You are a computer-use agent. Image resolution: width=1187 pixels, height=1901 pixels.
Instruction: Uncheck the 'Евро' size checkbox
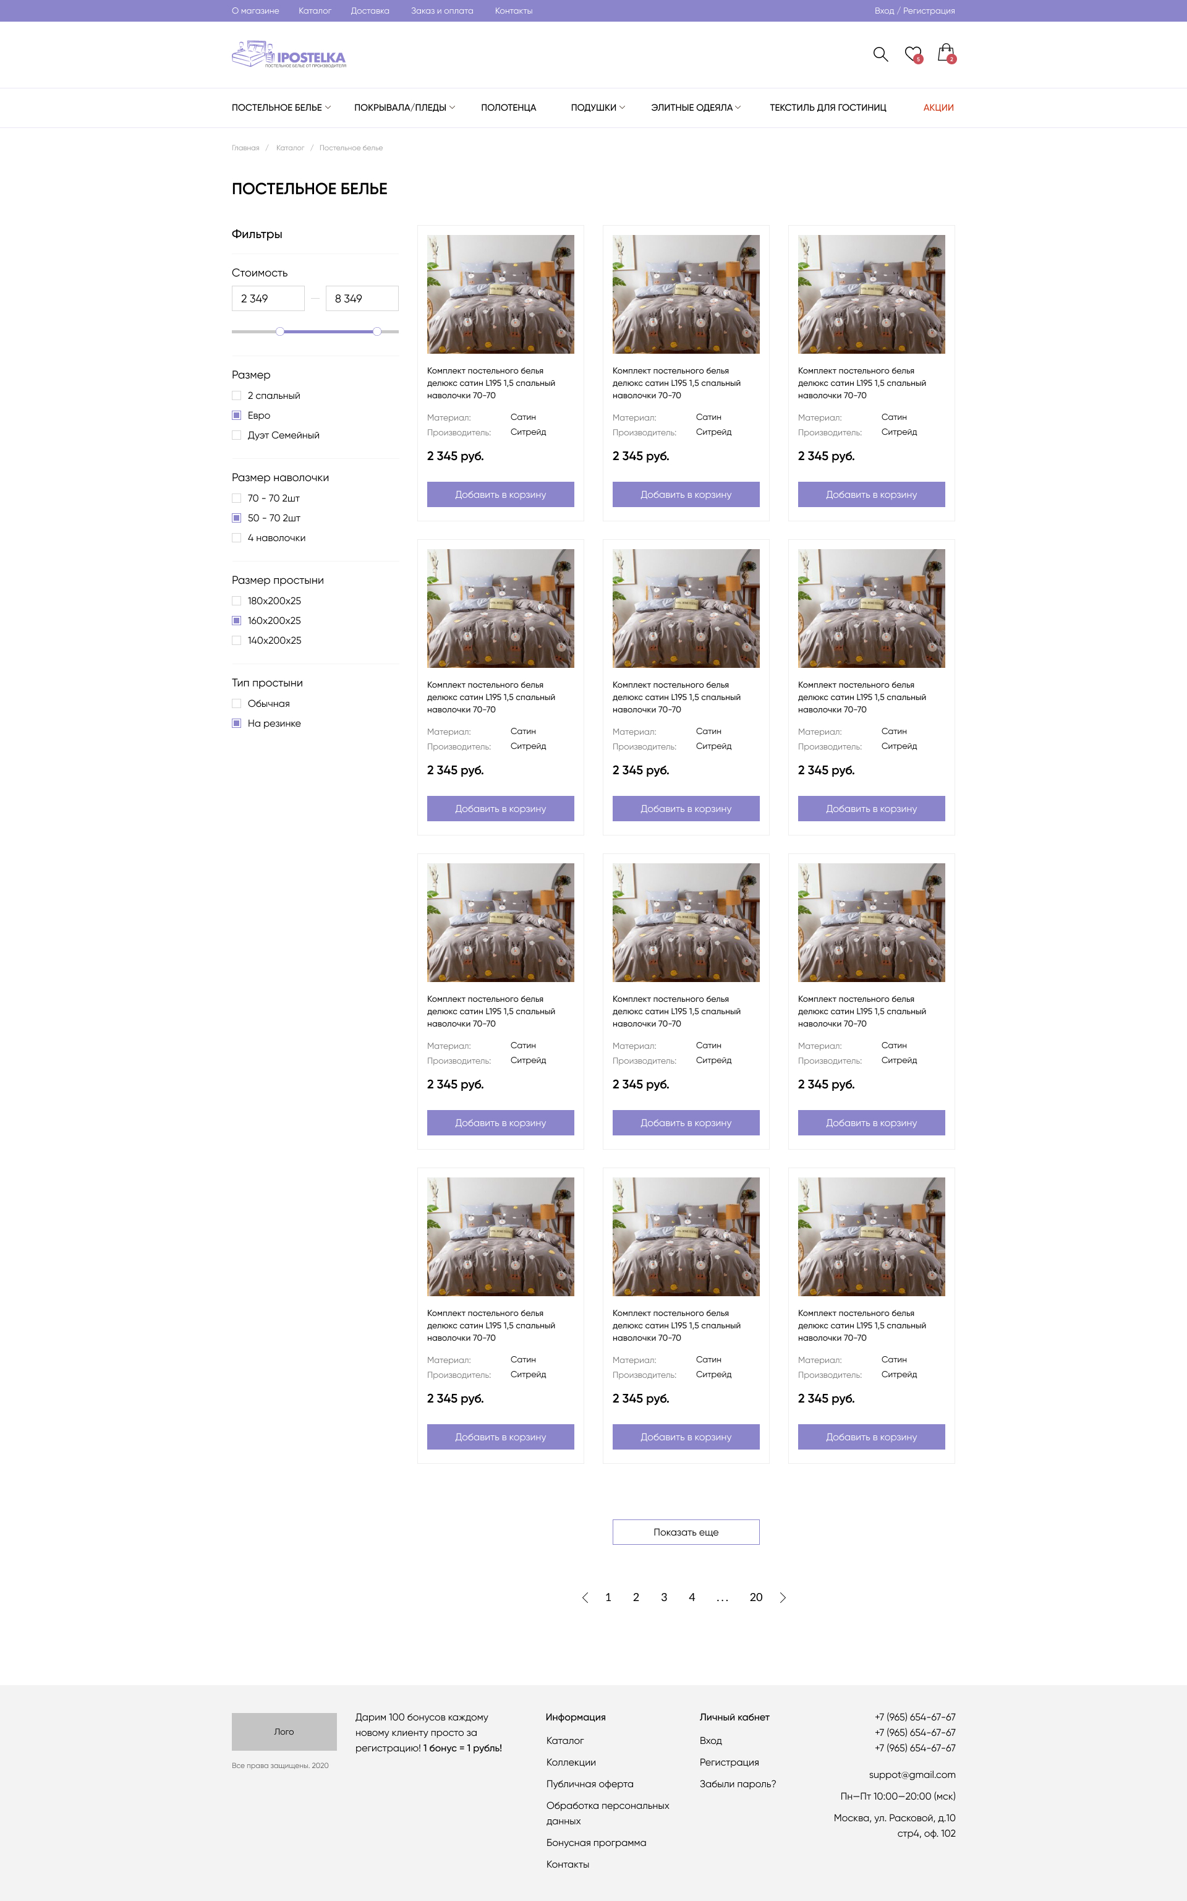pyautogui.click(x=236, y=416)
